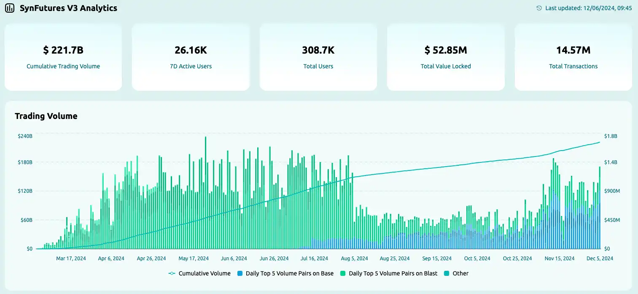Click the SynFutures V3 Analytics title
638x294 pixels.
pos(68,8)
